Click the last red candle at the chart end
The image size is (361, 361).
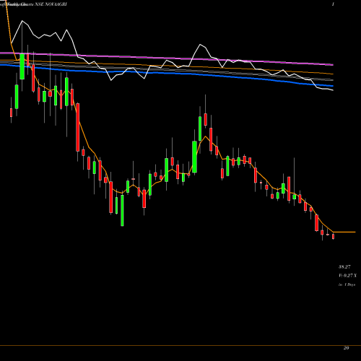coord(334,237)
